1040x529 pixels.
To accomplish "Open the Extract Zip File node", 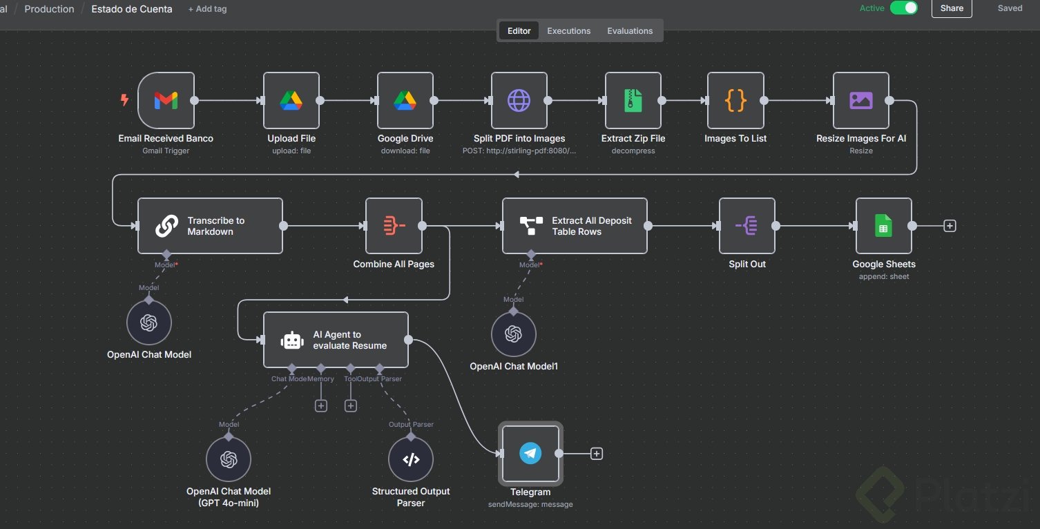I will [633, 100].
